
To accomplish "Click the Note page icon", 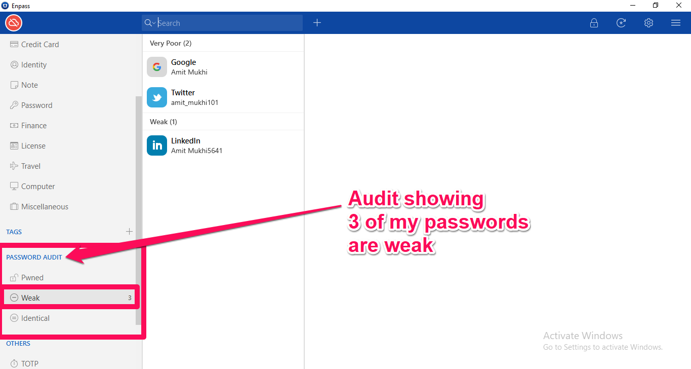I will coord(14,85).
